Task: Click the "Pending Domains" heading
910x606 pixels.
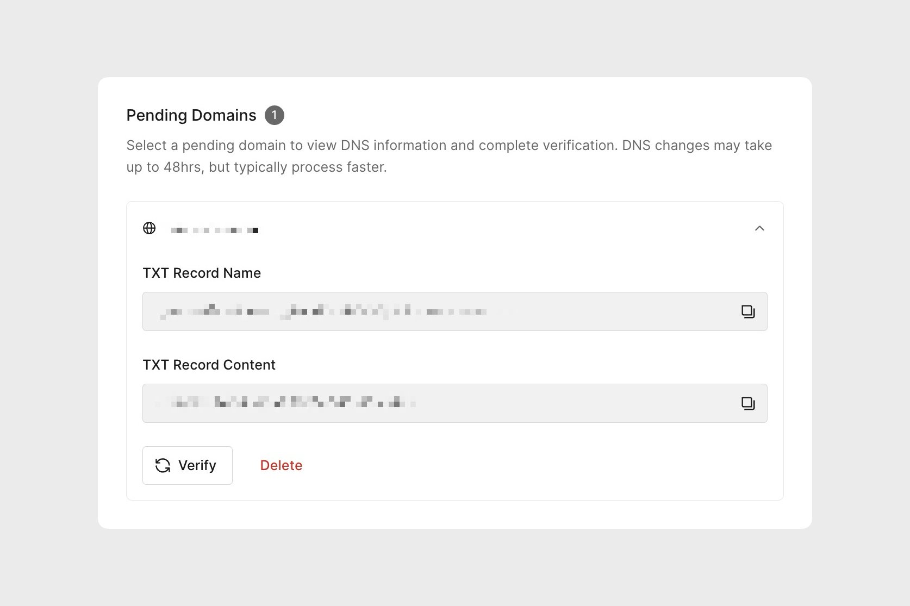Action: 191,115
